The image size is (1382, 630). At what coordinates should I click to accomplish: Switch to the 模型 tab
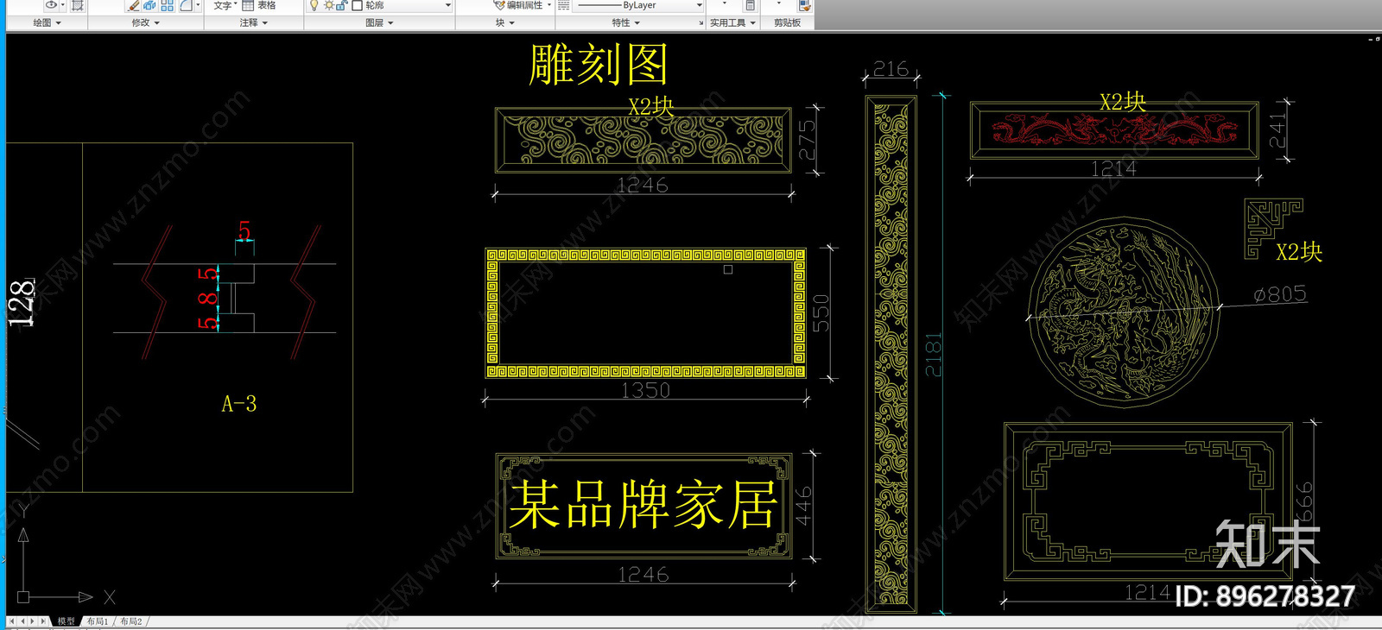(x=67, y=621)
